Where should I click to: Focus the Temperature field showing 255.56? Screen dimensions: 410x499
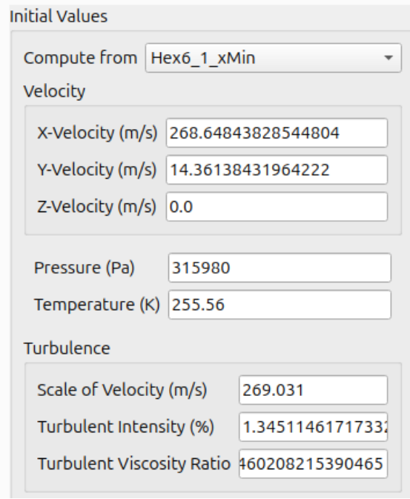point(280,305)
